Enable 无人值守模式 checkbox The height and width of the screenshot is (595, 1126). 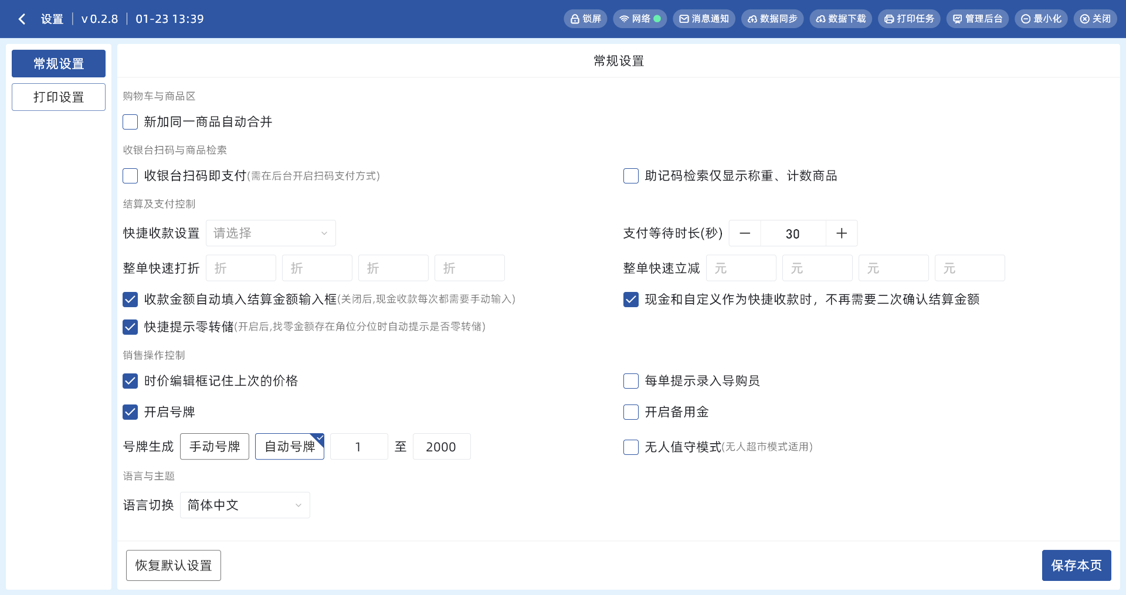(631, 447)
